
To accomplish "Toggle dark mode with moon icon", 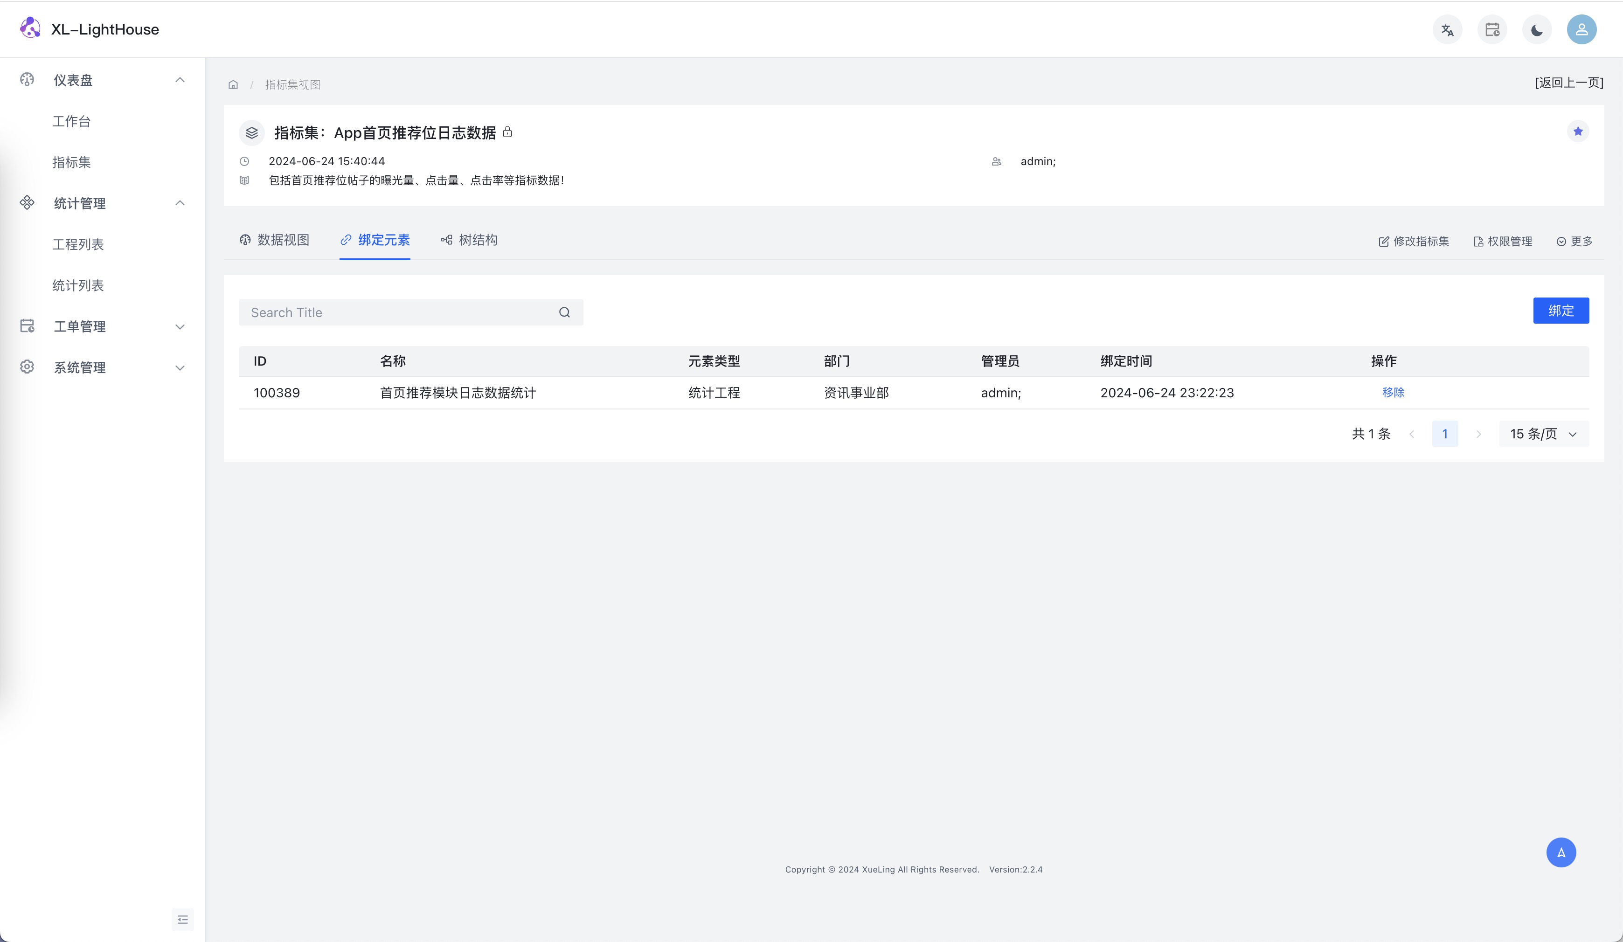I will (x=1537, y=30).
